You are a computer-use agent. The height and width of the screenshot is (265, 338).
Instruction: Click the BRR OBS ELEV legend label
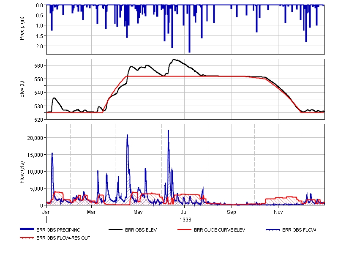pyautogui.click(x=141, y=230)
